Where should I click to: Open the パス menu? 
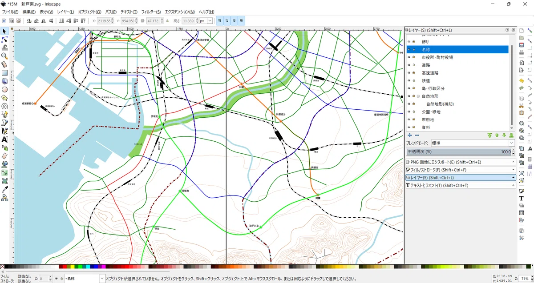111,12
